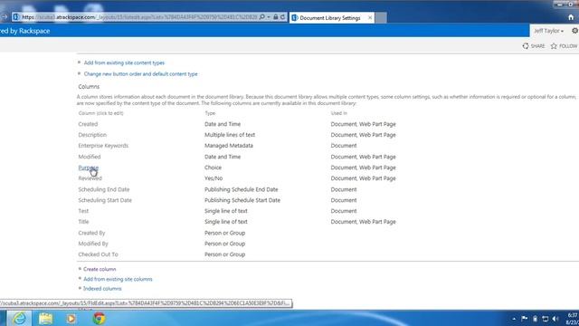Open the Checked Out To column

pyautogui.click(x=99, y=254)
